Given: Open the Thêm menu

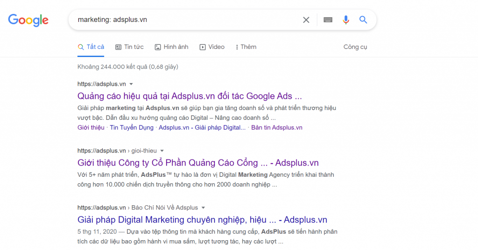Looking at the screenshot, I should 246,47.
